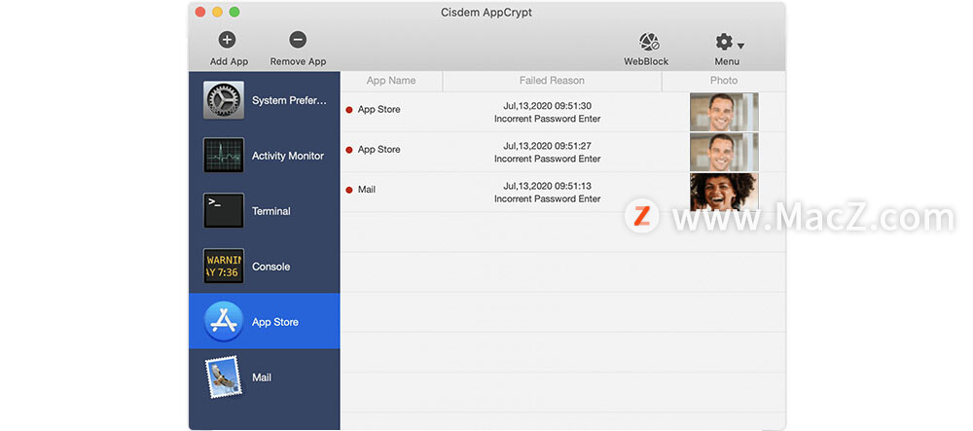Select App Store name in 09:51:27 row
This screenshot has width=973, height=431.
click(379, 150)
